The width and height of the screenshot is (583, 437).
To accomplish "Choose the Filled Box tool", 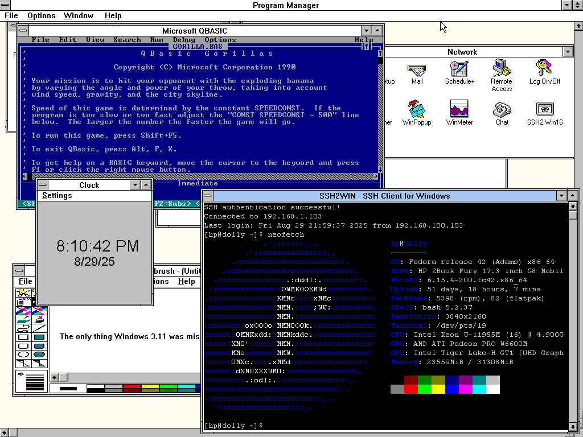I will (39, 337).
